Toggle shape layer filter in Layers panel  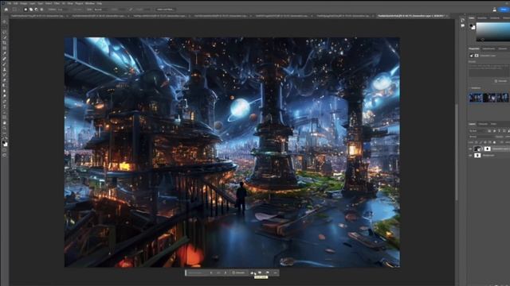pos(504,131)
